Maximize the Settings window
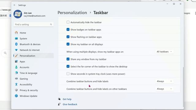 [x=174, y=4]
